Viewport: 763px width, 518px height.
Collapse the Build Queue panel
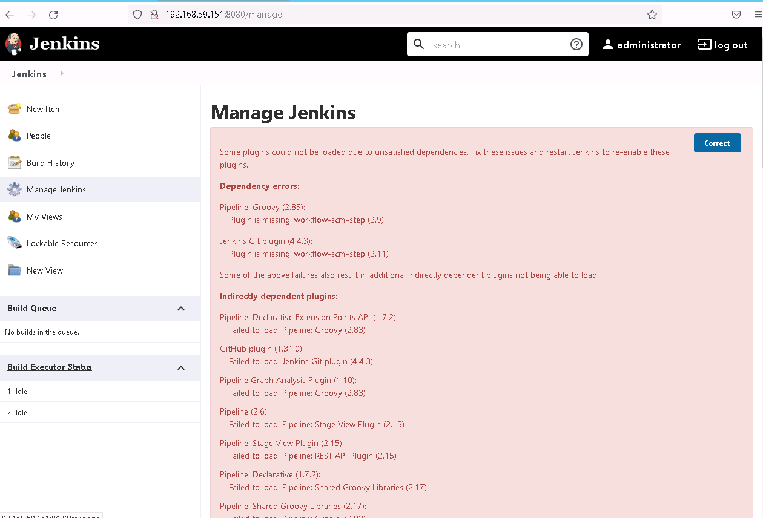[181, 309]
